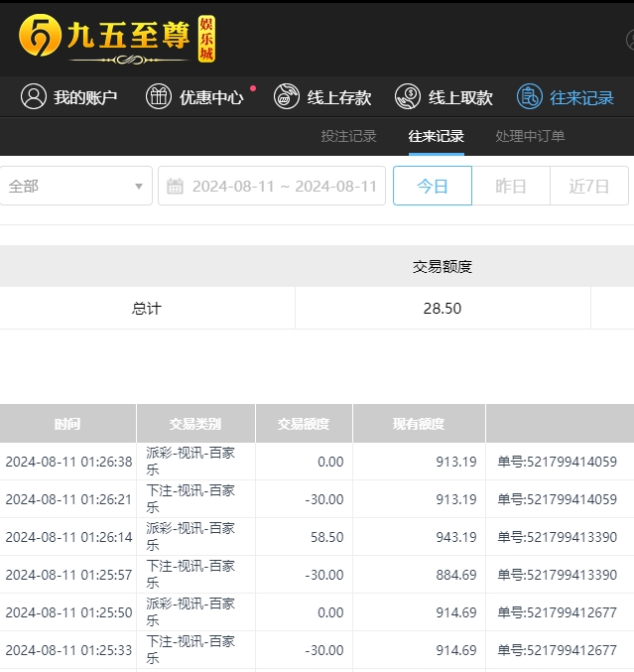Select the 今日 filter button

pos(432,186)
